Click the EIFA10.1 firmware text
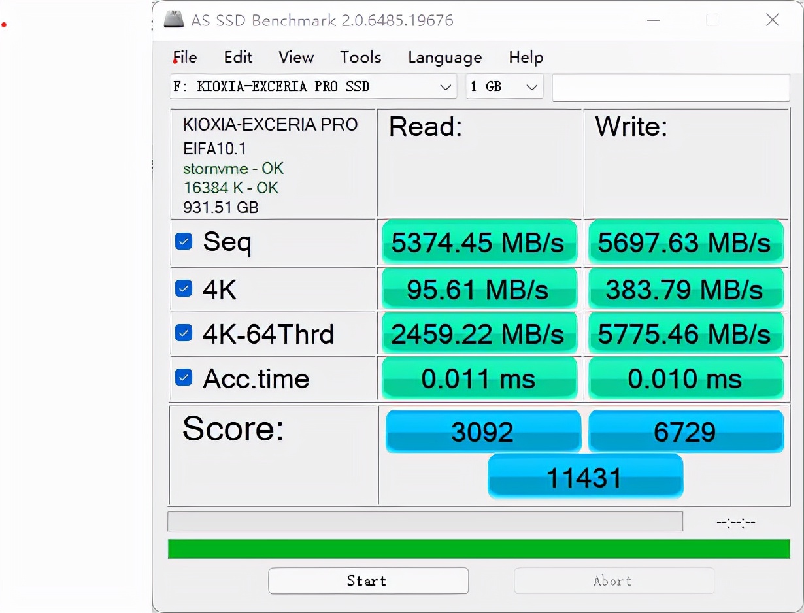The image size is (804, 613). pyautogui.click(x=214, y=148)
